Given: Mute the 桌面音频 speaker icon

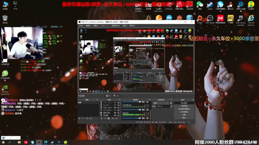Looking at the screenshot, I should pyautogui.click(x=143, y=118).
